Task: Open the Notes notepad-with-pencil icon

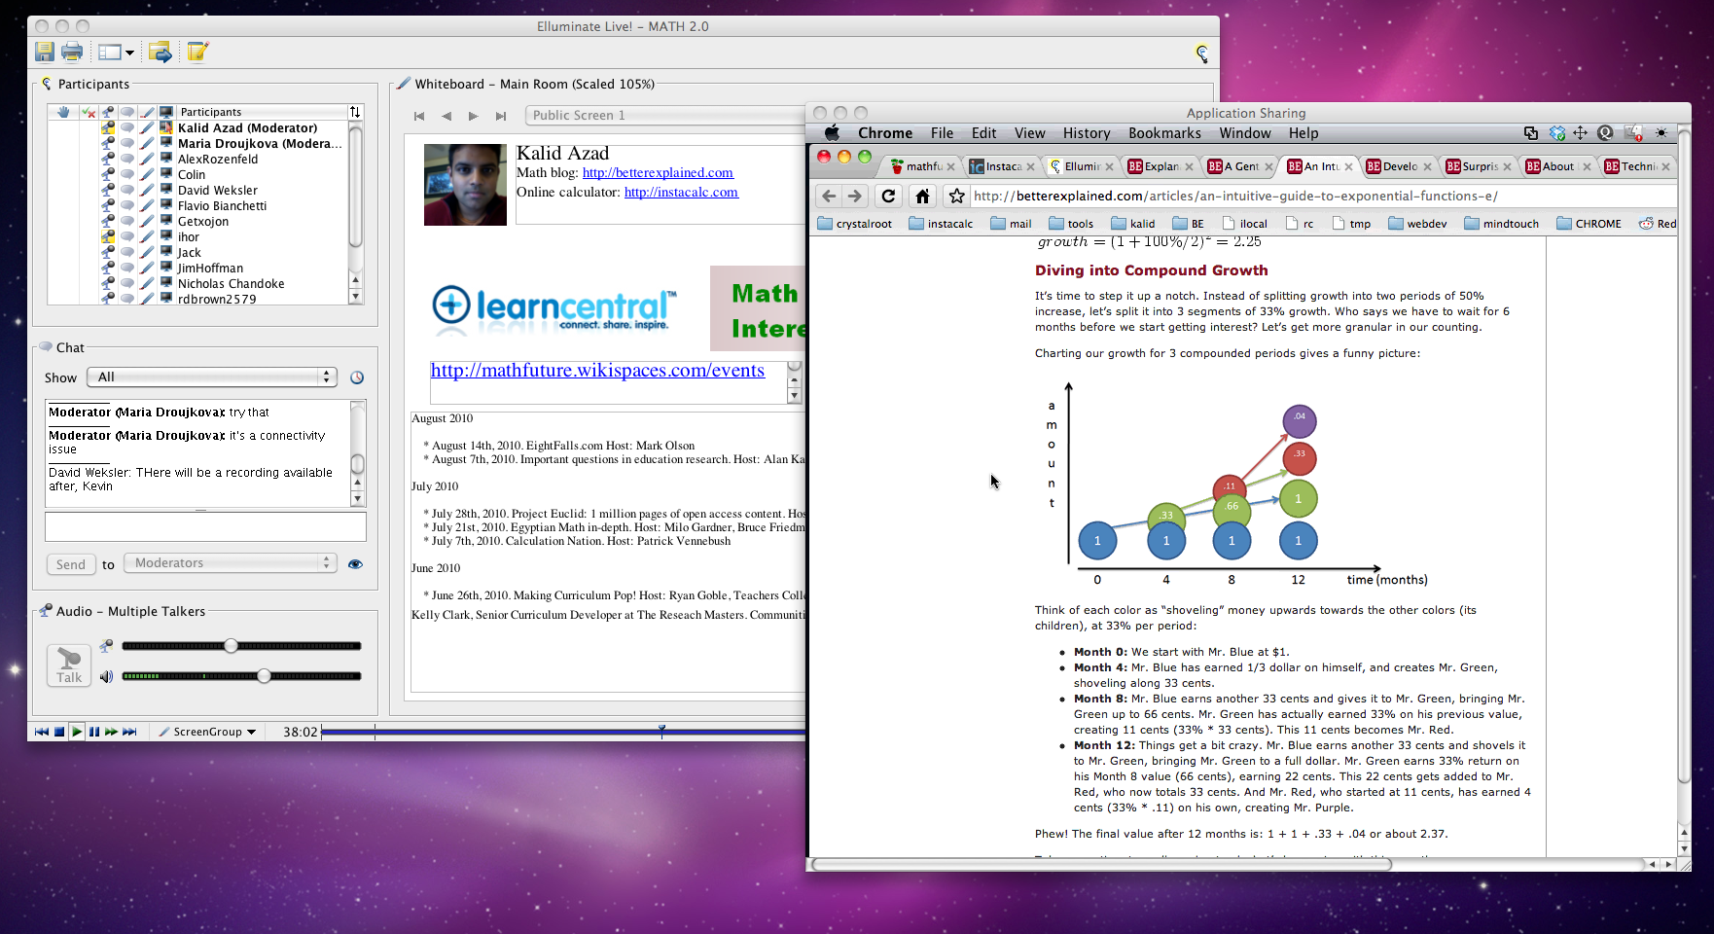Action: coord(197,53)
